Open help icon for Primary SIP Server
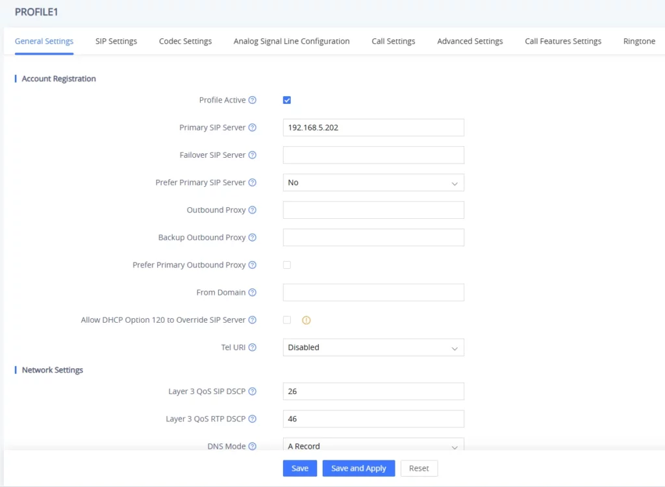The height and width of the screenshot is (487, 665). click(253, 128)
